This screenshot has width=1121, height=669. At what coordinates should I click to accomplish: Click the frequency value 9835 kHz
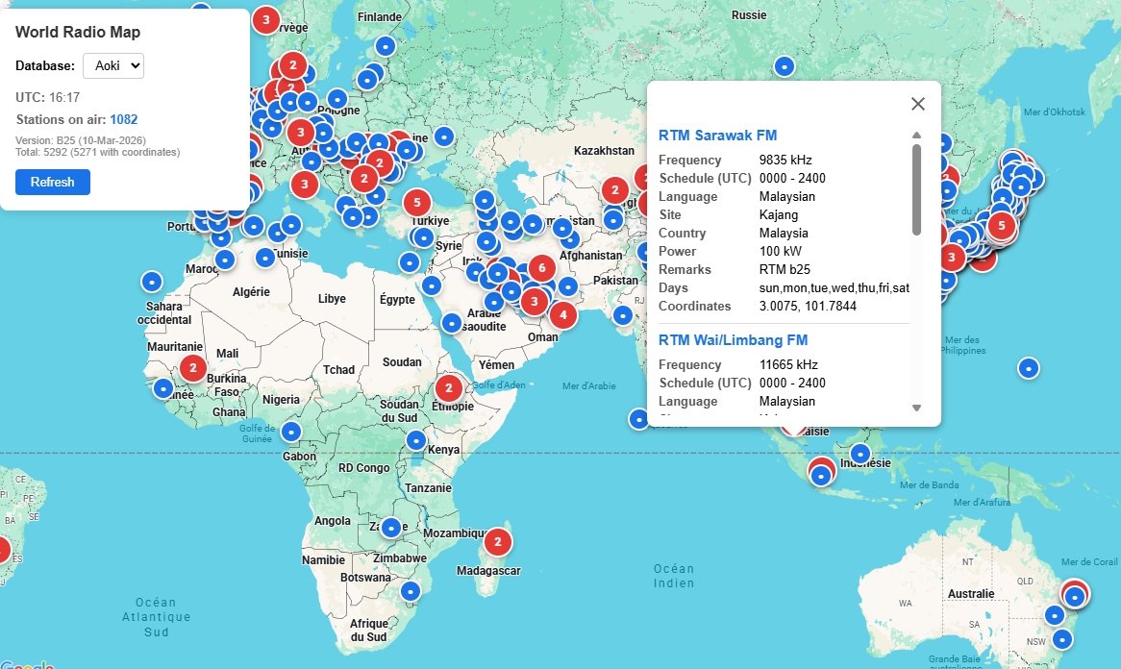pos(785,161)
